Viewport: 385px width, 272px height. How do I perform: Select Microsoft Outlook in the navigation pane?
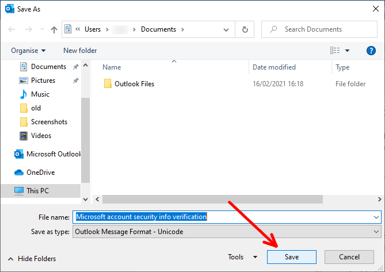pyautogui.click(x=53, y=154)
